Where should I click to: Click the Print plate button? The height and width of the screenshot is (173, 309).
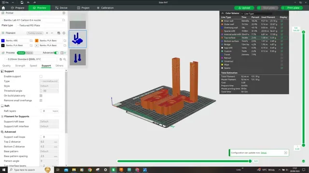pos(294,8)
